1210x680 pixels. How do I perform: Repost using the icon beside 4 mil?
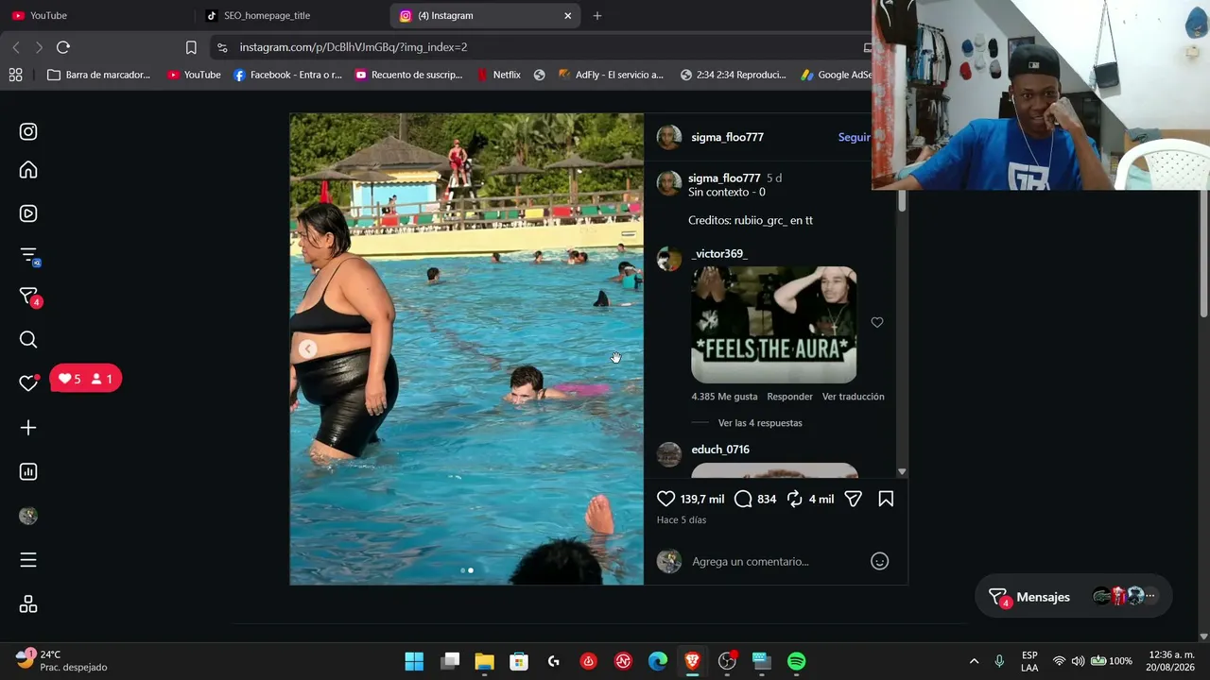(795, 499)
